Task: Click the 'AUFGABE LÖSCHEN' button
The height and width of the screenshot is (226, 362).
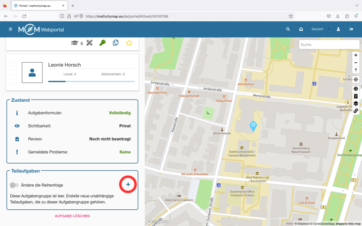Action: pyautogui.click(x=72, y=216)
